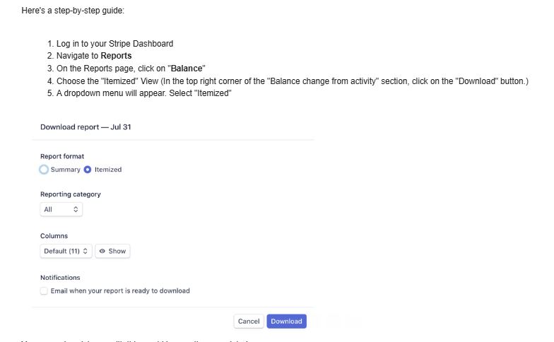Viewport: 554px width, 342px height.
Task: Click the bold 'Reports' text in step 2
Action: [x=116, y=56]
